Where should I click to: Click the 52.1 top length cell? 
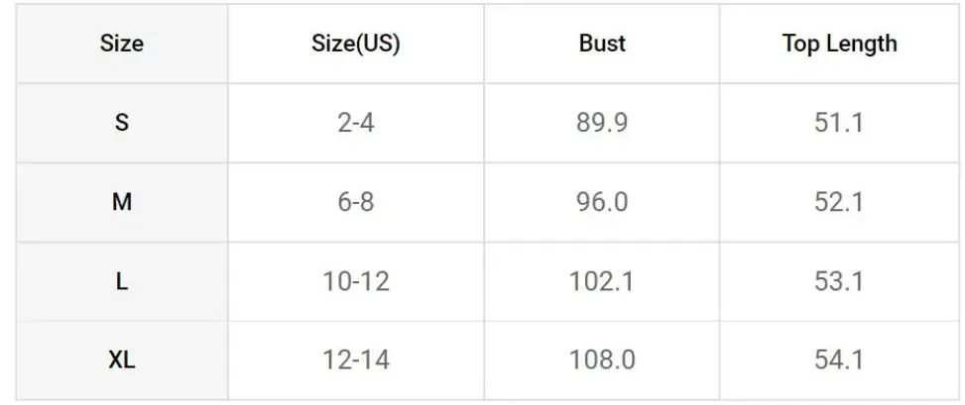pyautogui.click(x=839, y=202)
